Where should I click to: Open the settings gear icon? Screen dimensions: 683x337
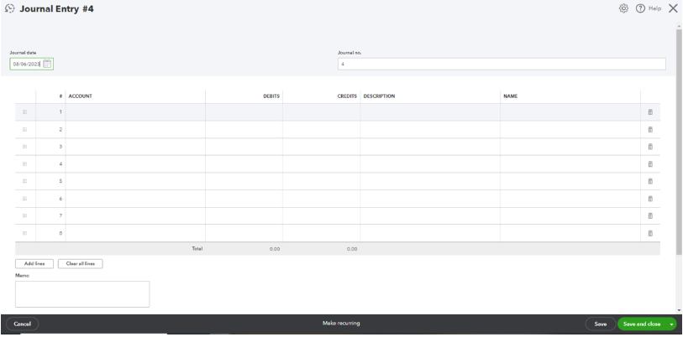point(623,8)
